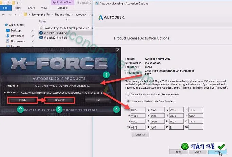Viewport: 232px width, 157px height.
Task: Sort files by the Name column header
Action: (x=43, y=21)
